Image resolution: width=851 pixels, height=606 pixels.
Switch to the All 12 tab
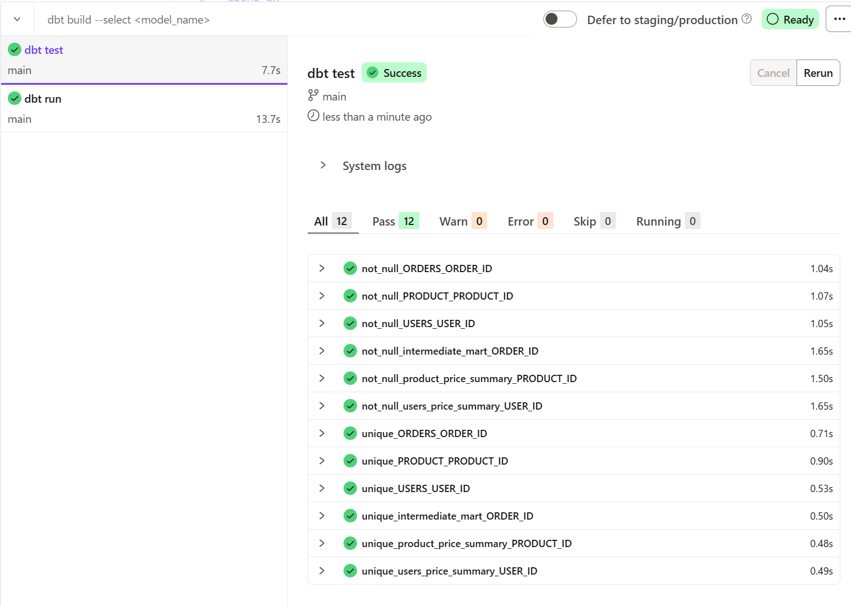[333, 221]
